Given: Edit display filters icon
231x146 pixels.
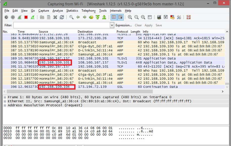Looking at the screenshot, I should click(x=166, y=17).
